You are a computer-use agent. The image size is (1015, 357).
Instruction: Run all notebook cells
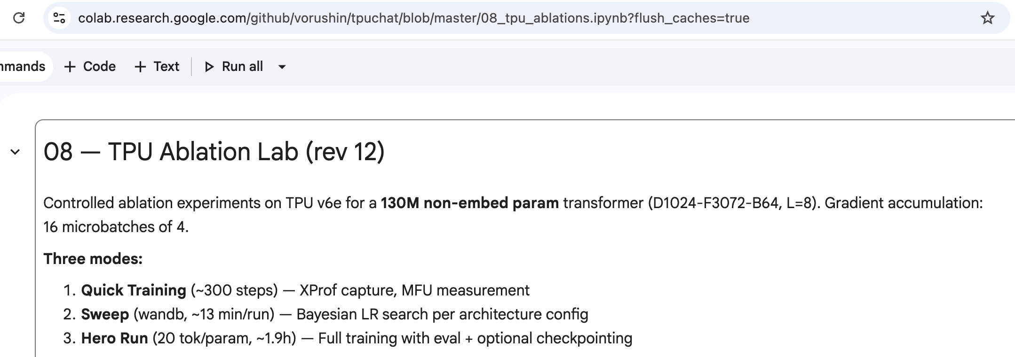pyautogui.click(x=234, y=67)
